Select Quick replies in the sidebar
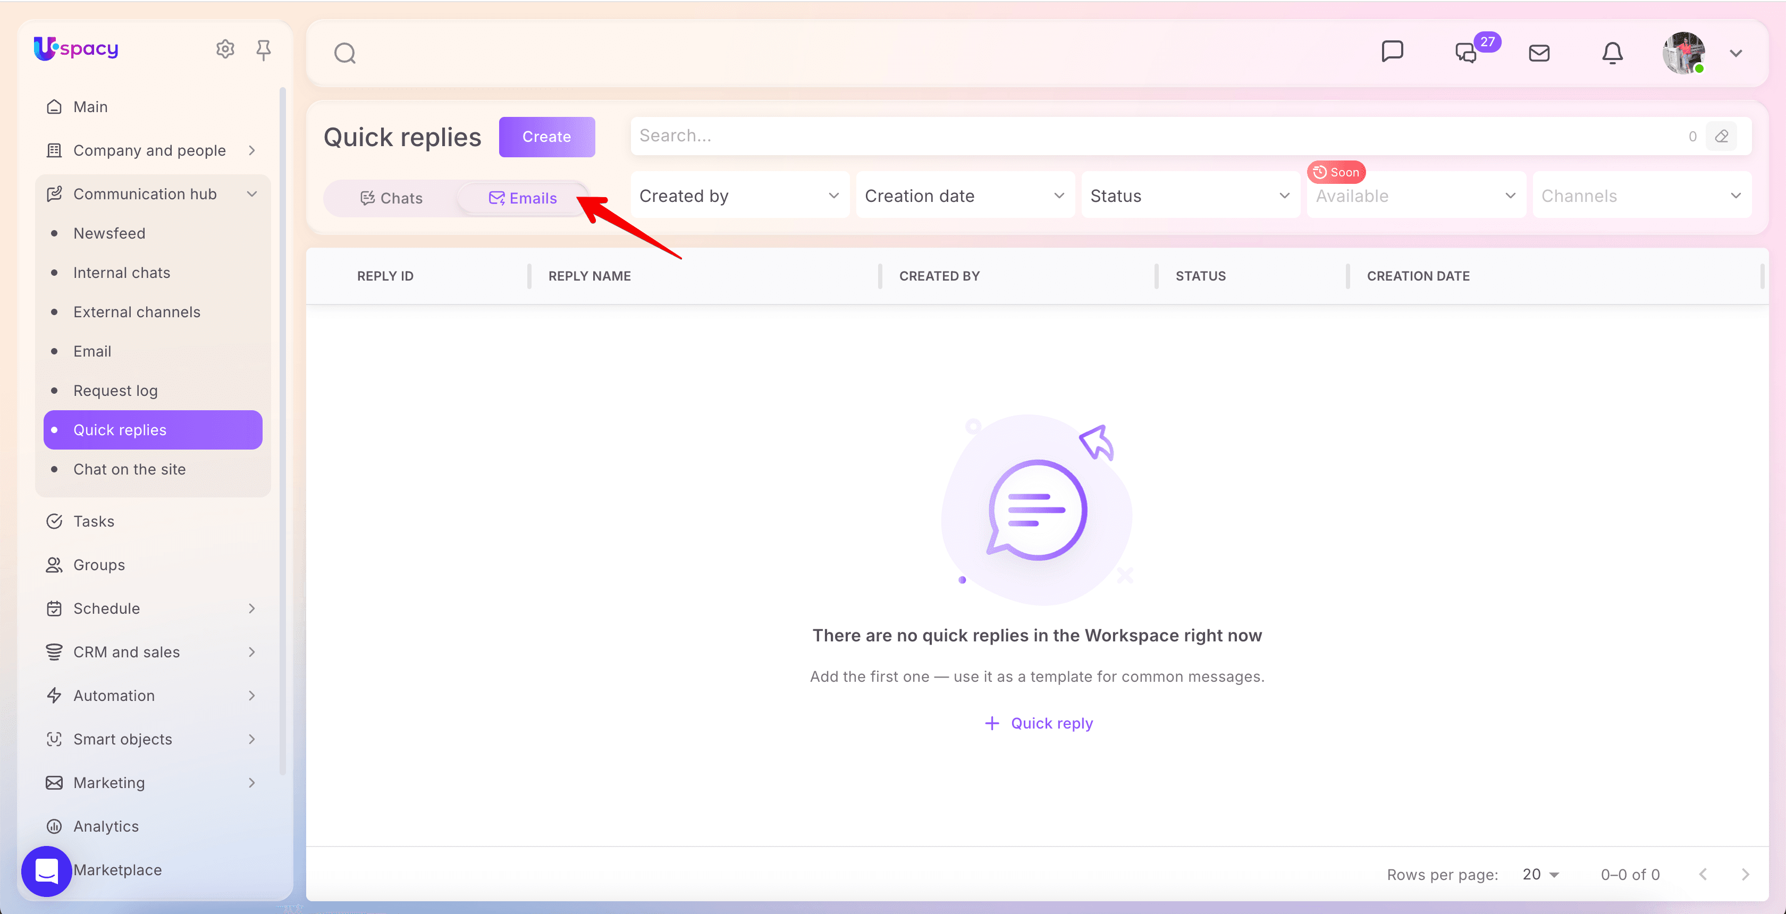Viewport: 1786px width, 914px height. click(153, 430)
